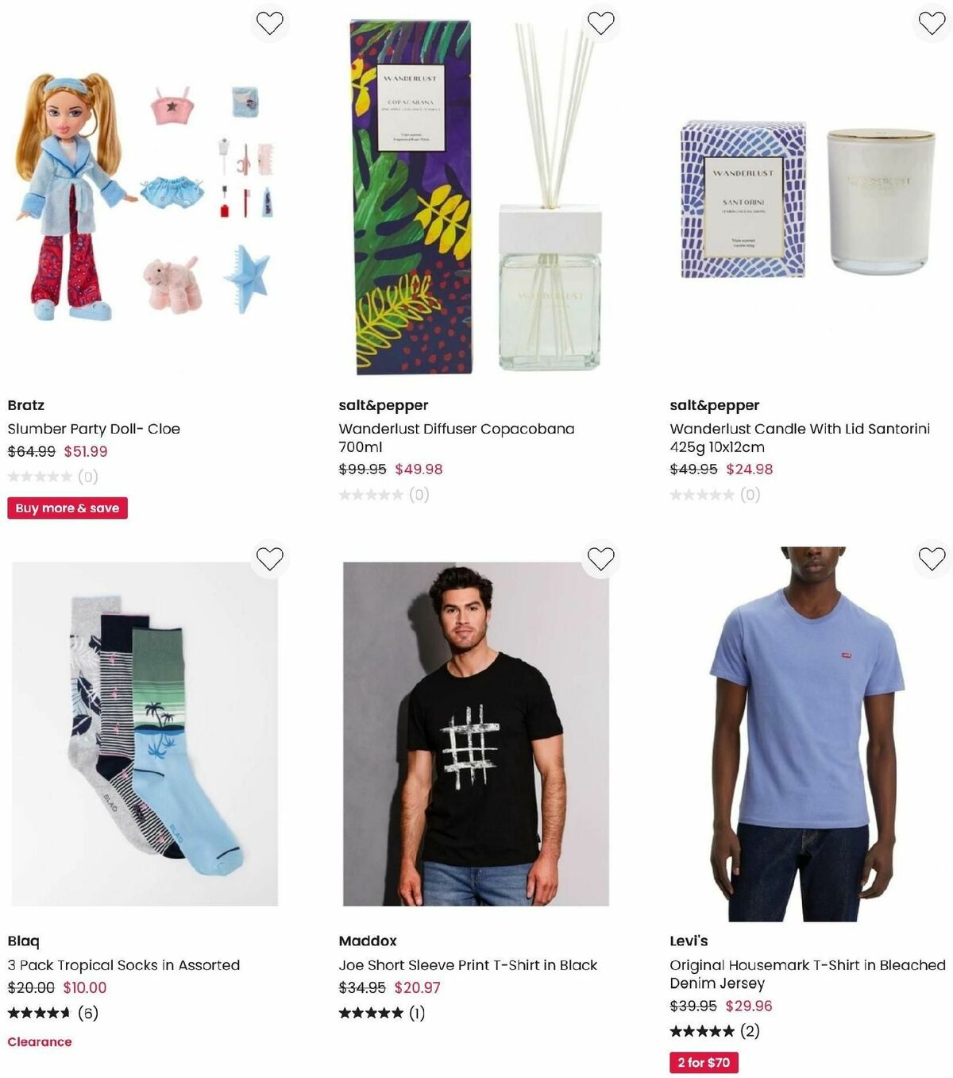Click the 2 for $70 promotion badge
Image resolution: width=953 pixels, height=1078 pixels.
coord(702,1063)
